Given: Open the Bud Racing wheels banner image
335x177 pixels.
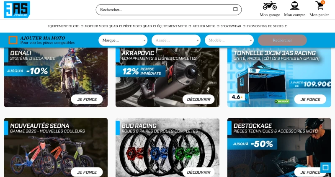Looking at the screenshot, I should pos(167,147).
